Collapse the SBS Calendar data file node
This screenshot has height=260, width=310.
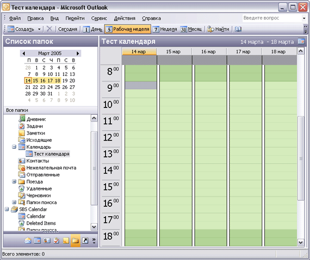pyautogui.click(x=7, y=209)
